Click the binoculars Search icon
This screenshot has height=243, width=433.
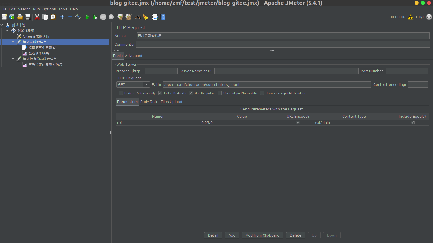[x=138, y=17]
